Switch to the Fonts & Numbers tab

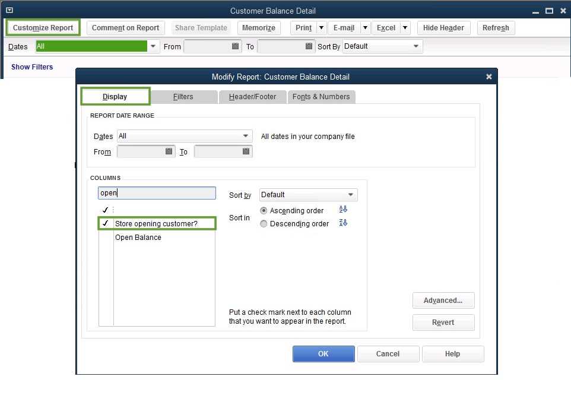coord(321,97)
